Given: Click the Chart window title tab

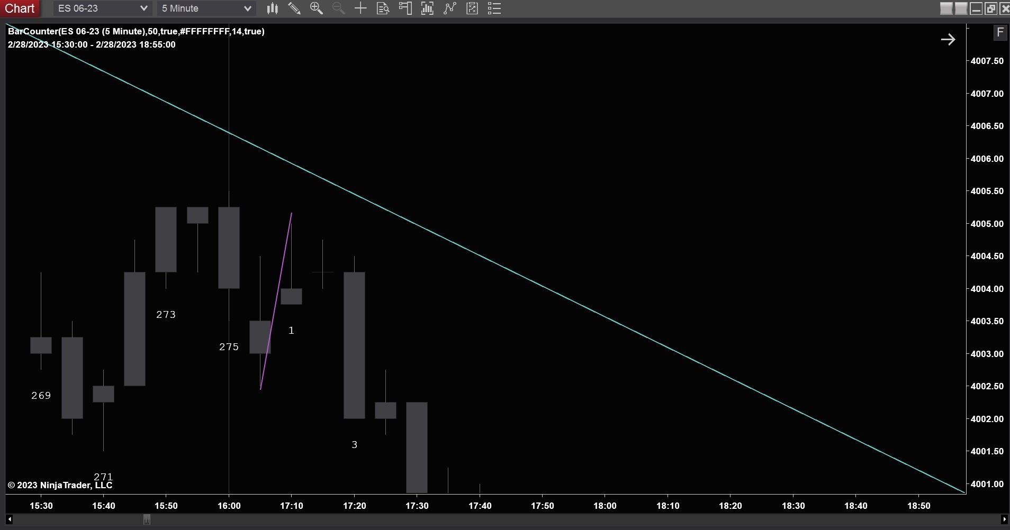Looking at the screenshot, I should pos(20,8).
